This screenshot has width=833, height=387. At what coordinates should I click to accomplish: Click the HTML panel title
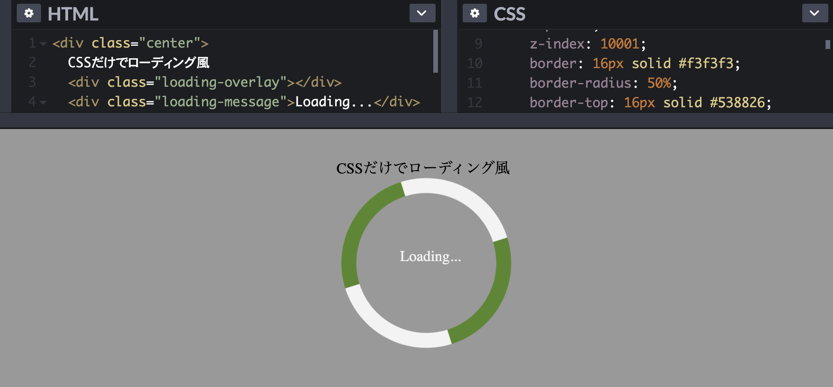pyautogui.click(x=73, y=14)
